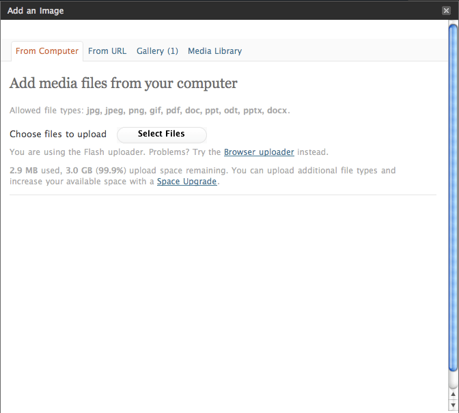
Task: Follow the Browser uploader link
Action: tap(259, 152)
